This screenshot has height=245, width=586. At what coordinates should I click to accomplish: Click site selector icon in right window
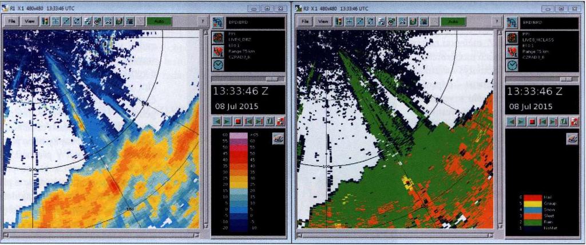click(x=512, y=22)
